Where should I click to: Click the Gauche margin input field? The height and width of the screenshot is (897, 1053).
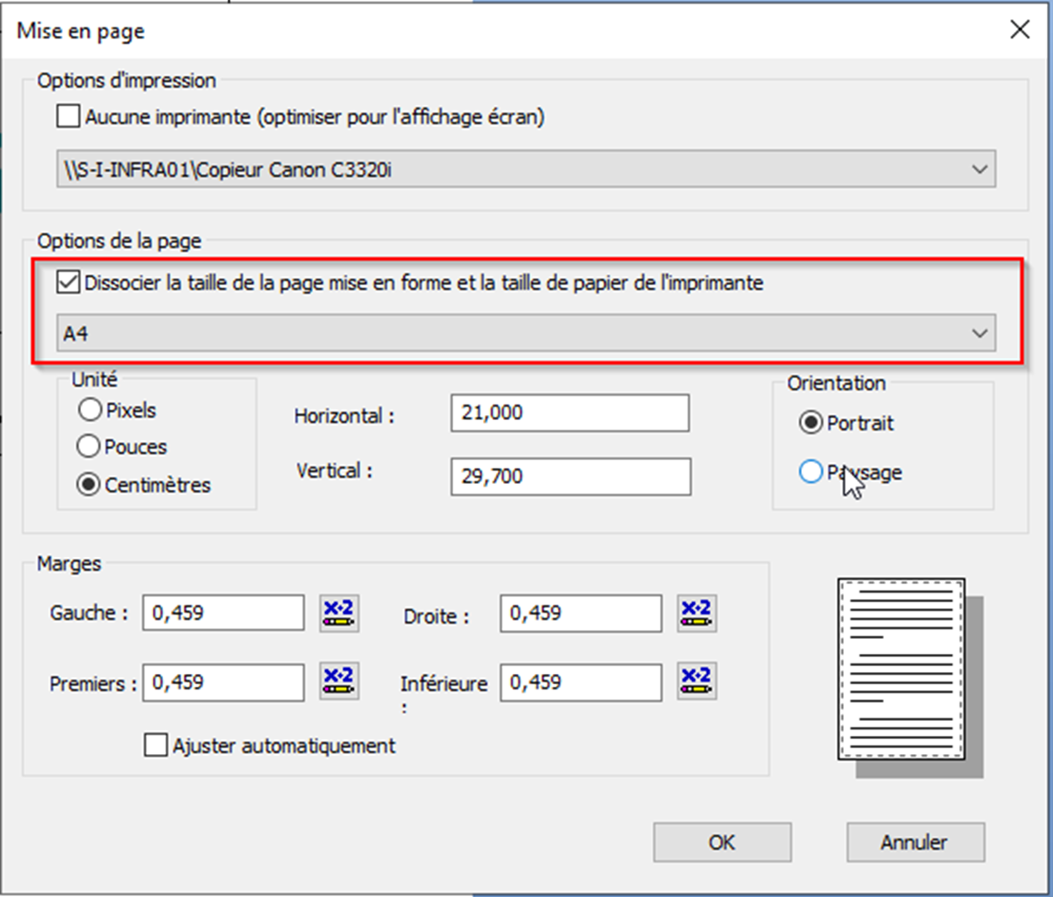coord(223,613)
